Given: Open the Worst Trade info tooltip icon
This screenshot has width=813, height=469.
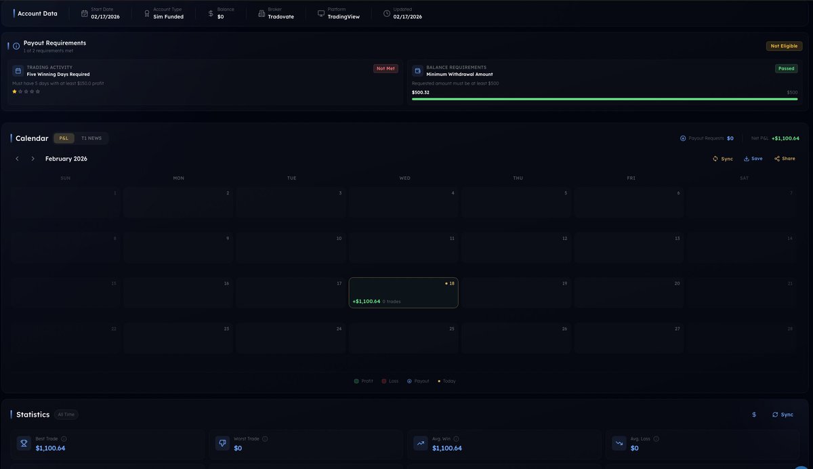Looking at the screenshot, I should (x=265, y=439).
